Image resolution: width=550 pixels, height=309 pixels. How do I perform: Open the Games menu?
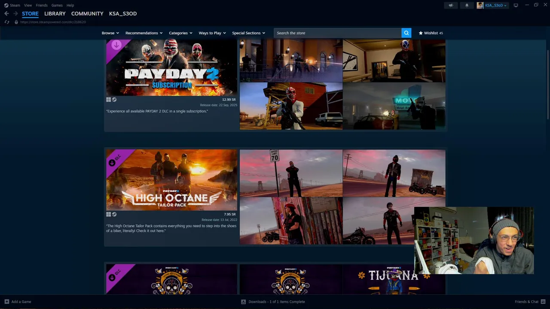[x=57, y=5]
